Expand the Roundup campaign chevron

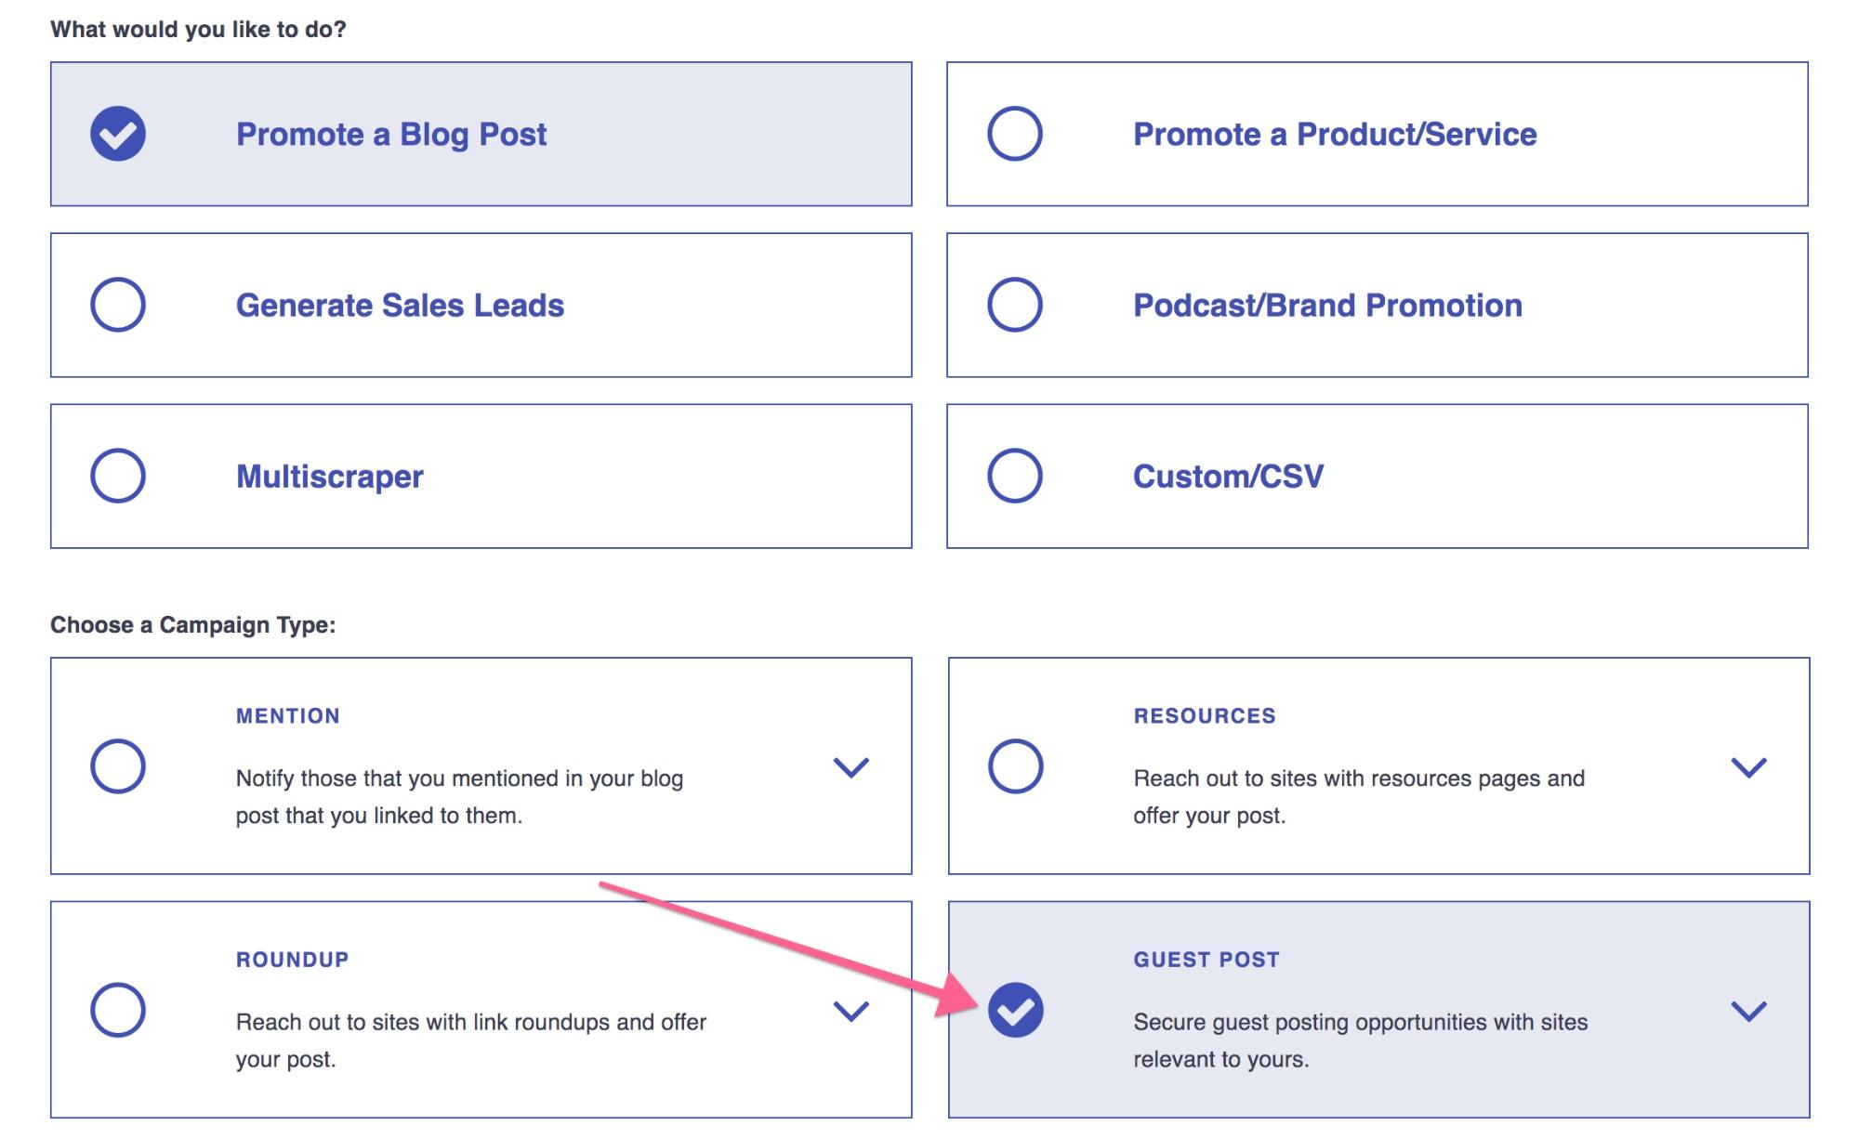850,1011
